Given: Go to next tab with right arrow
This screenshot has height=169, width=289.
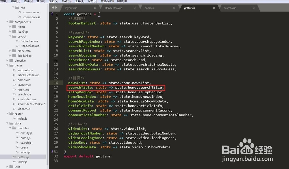Looking at the screenshot, I should click(56, 8).
